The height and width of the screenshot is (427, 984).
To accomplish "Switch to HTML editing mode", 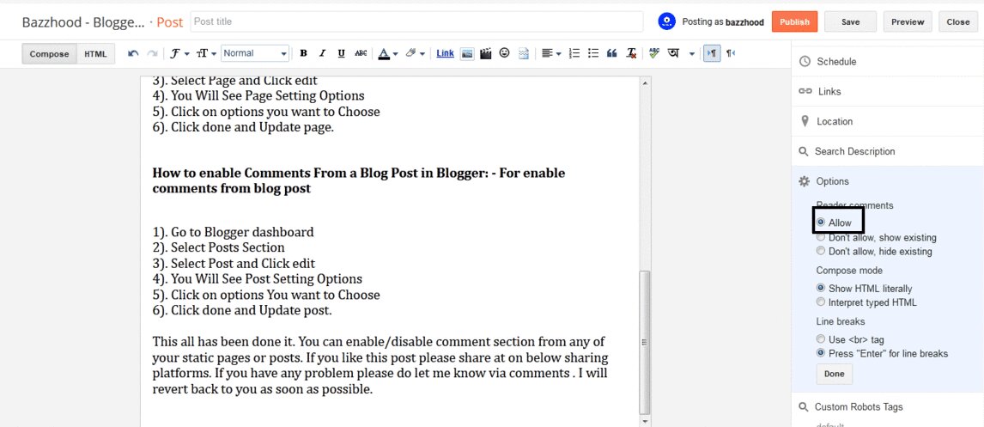I will click(96, 54).
